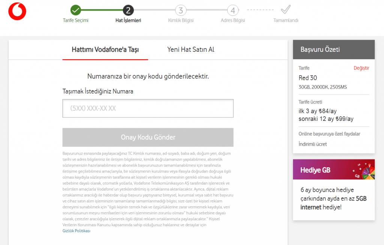Open the Gizlilik Politikası link
The image size is (384, 245).
point(76,231)
